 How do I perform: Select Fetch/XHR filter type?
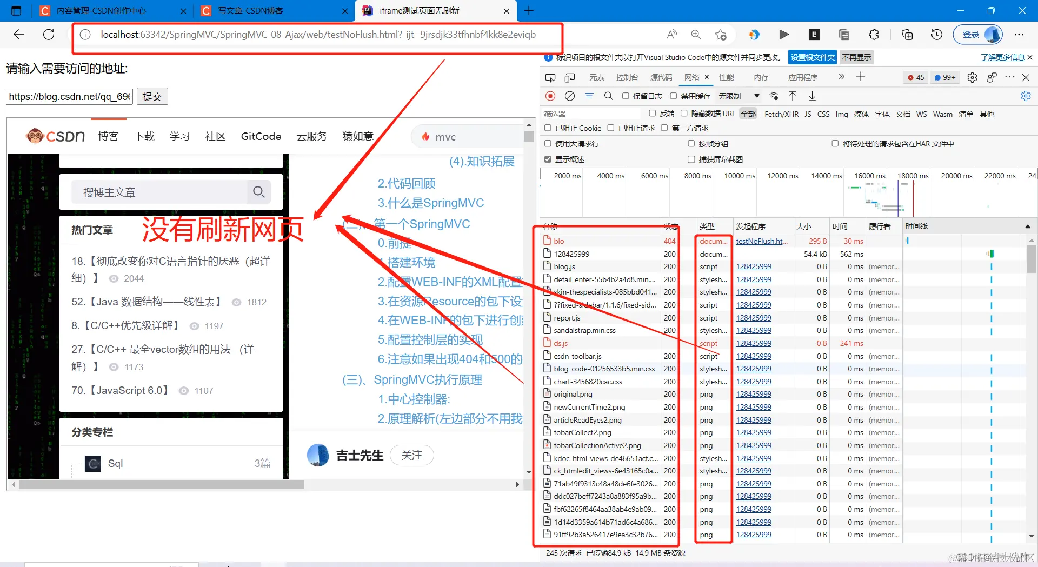tap(781, 114)
